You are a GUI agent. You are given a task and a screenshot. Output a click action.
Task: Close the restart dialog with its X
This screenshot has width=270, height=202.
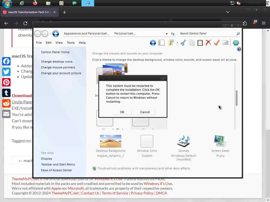coord(163,79)
